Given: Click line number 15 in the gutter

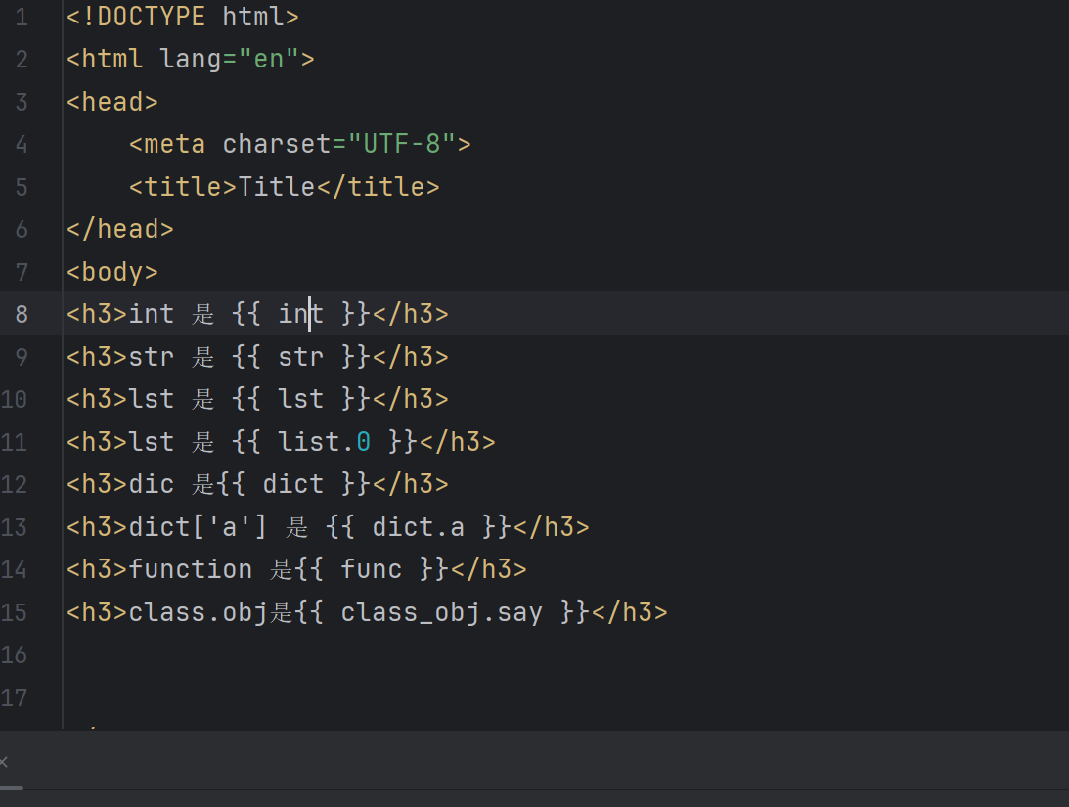Looking at the screenshot, I should [15, 613].
